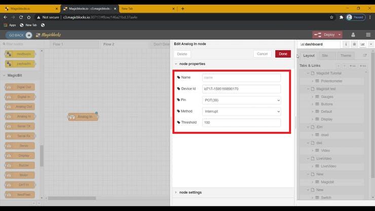This screenshot has height=211, width=375.
Task: Click the info icon in the sidebar
Action: 346,44
